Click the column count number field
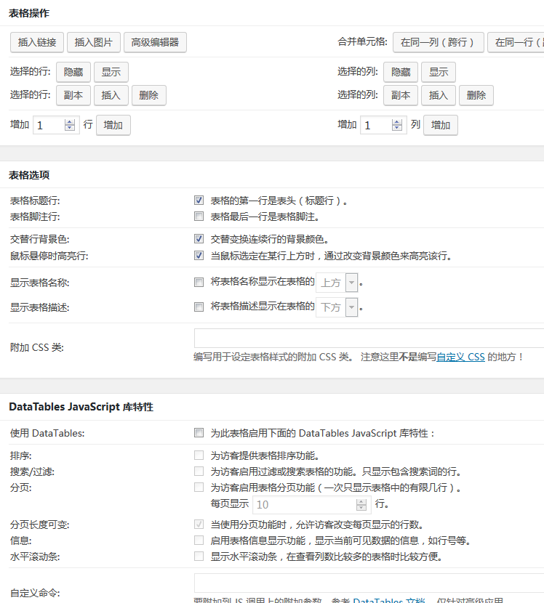Image resolution: width=544 pixels, height=603 pixels. pos(376,125)
